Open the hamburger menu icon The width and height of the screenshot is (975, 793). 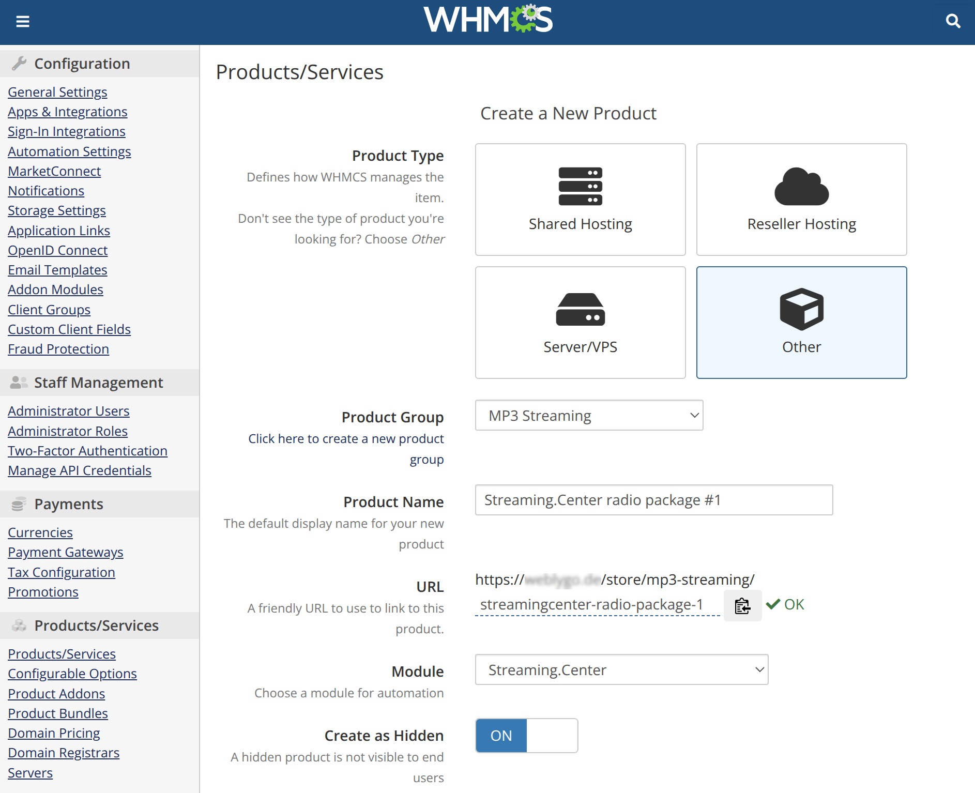click(23, 21)
